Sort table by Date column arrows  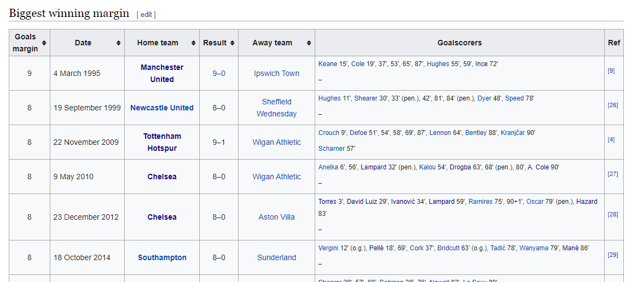[x=118, y=43]
